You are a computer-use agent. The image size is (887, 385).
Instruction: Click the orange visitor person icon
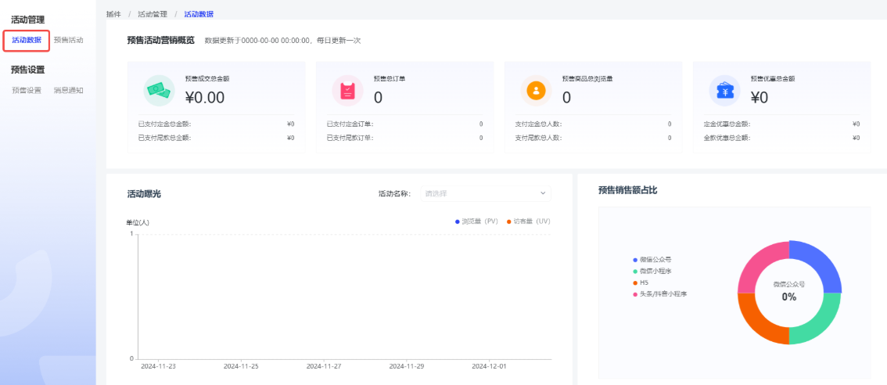click(x=536, y=91)
